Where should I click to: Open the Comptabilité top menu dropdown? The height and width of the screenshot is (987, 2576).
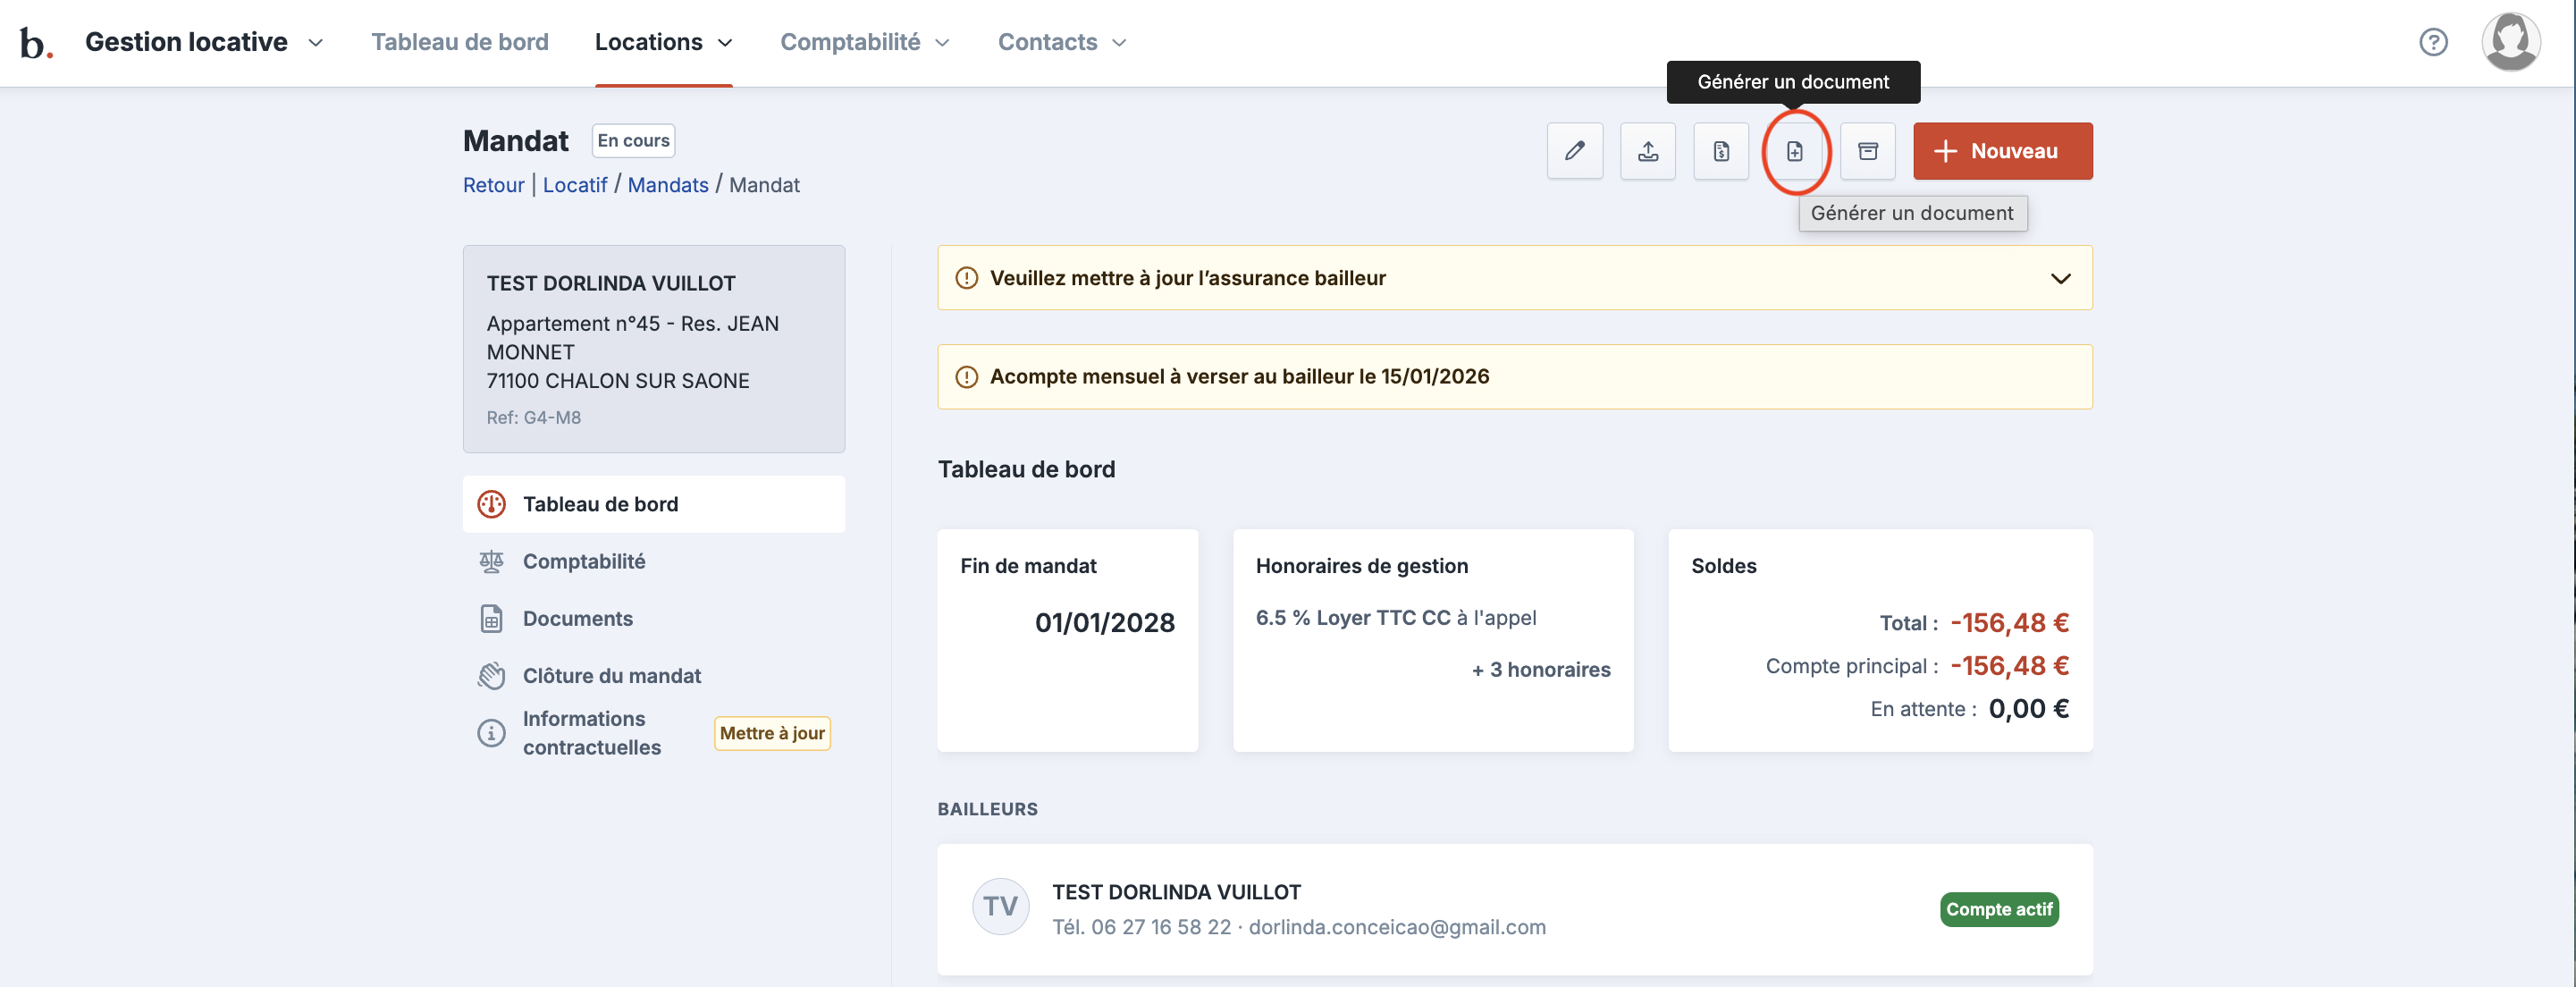tap(864, 42)
